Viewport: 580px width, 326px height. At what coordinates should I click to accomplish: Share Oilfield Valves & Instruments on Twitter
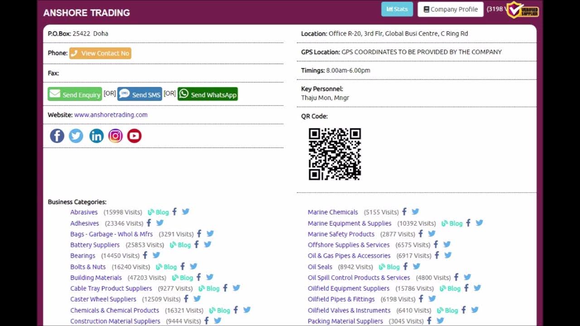[x=475, y=310]
